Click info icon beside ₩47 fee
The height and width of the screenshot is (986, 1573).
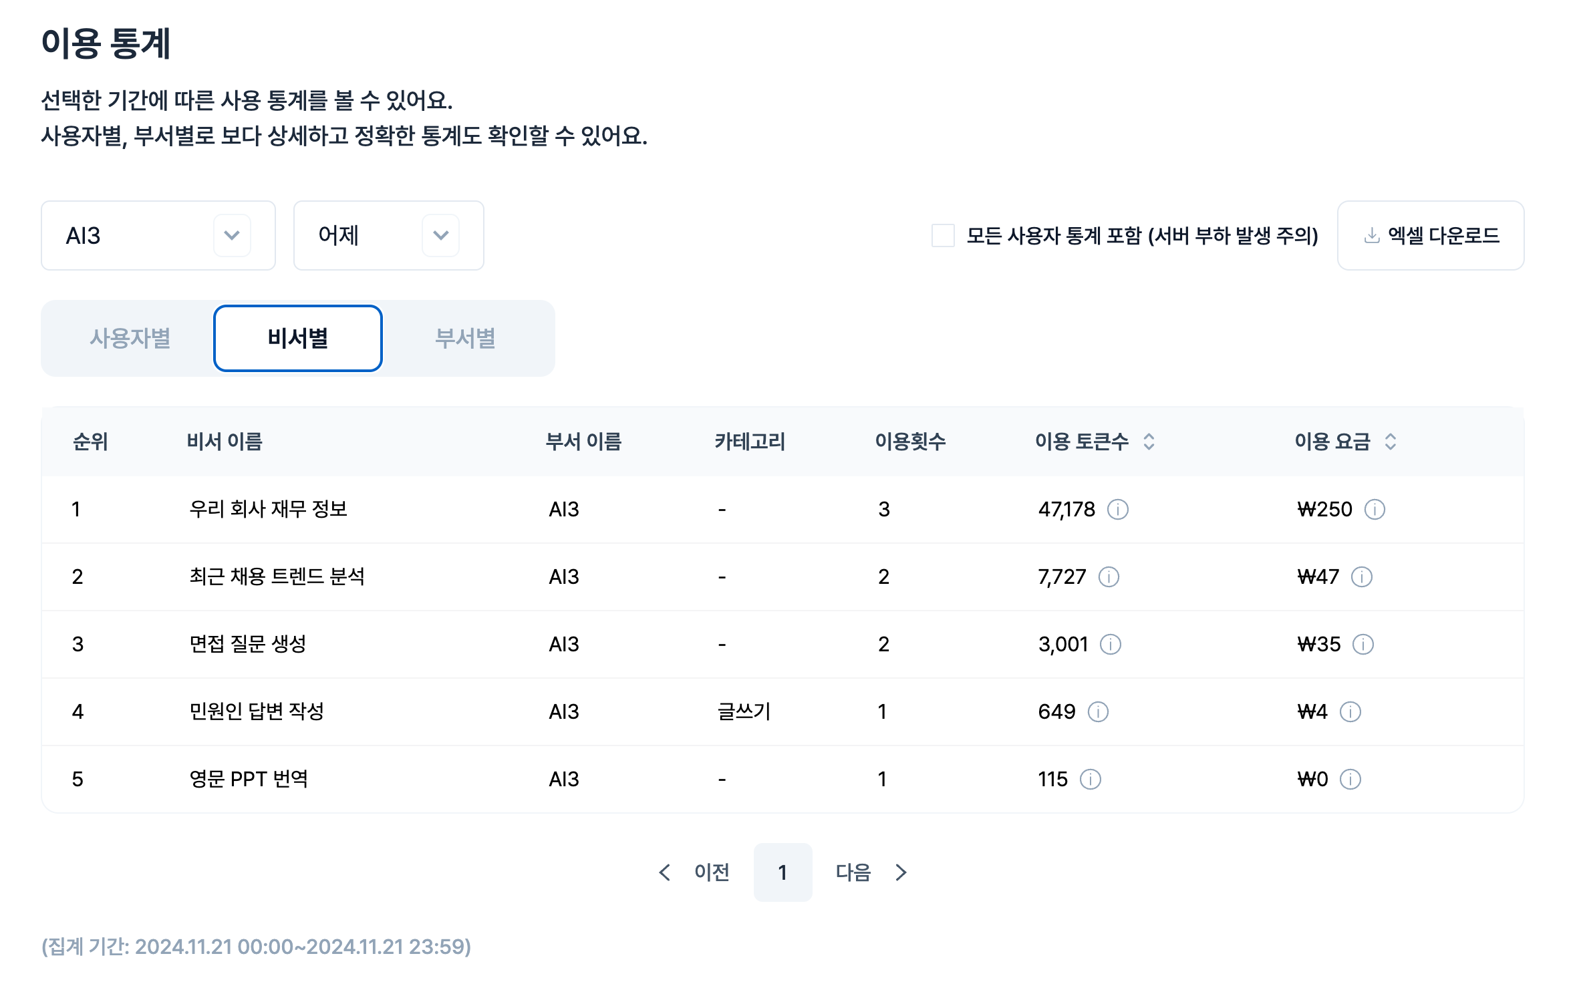click(x=1361, y=577)
